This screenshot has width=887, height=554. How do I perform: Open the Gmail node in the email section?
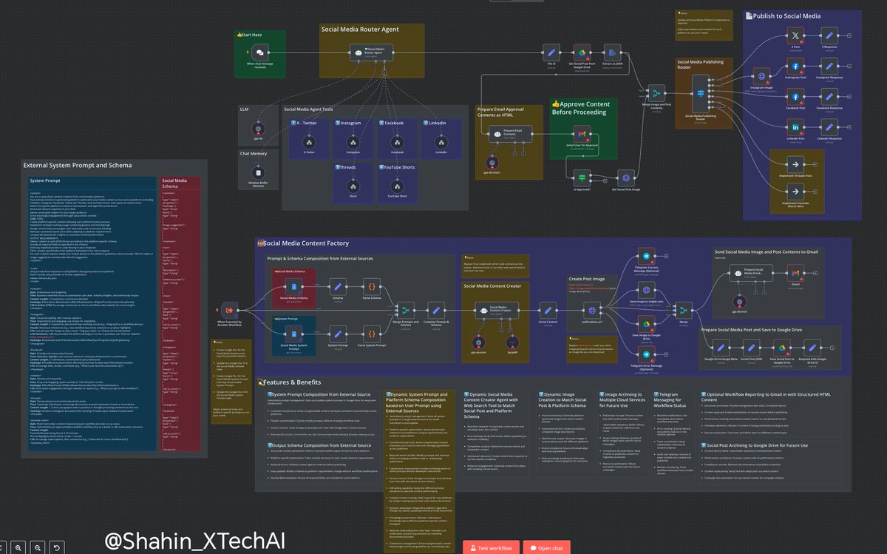pyautogui.click(x=795, y=274)
